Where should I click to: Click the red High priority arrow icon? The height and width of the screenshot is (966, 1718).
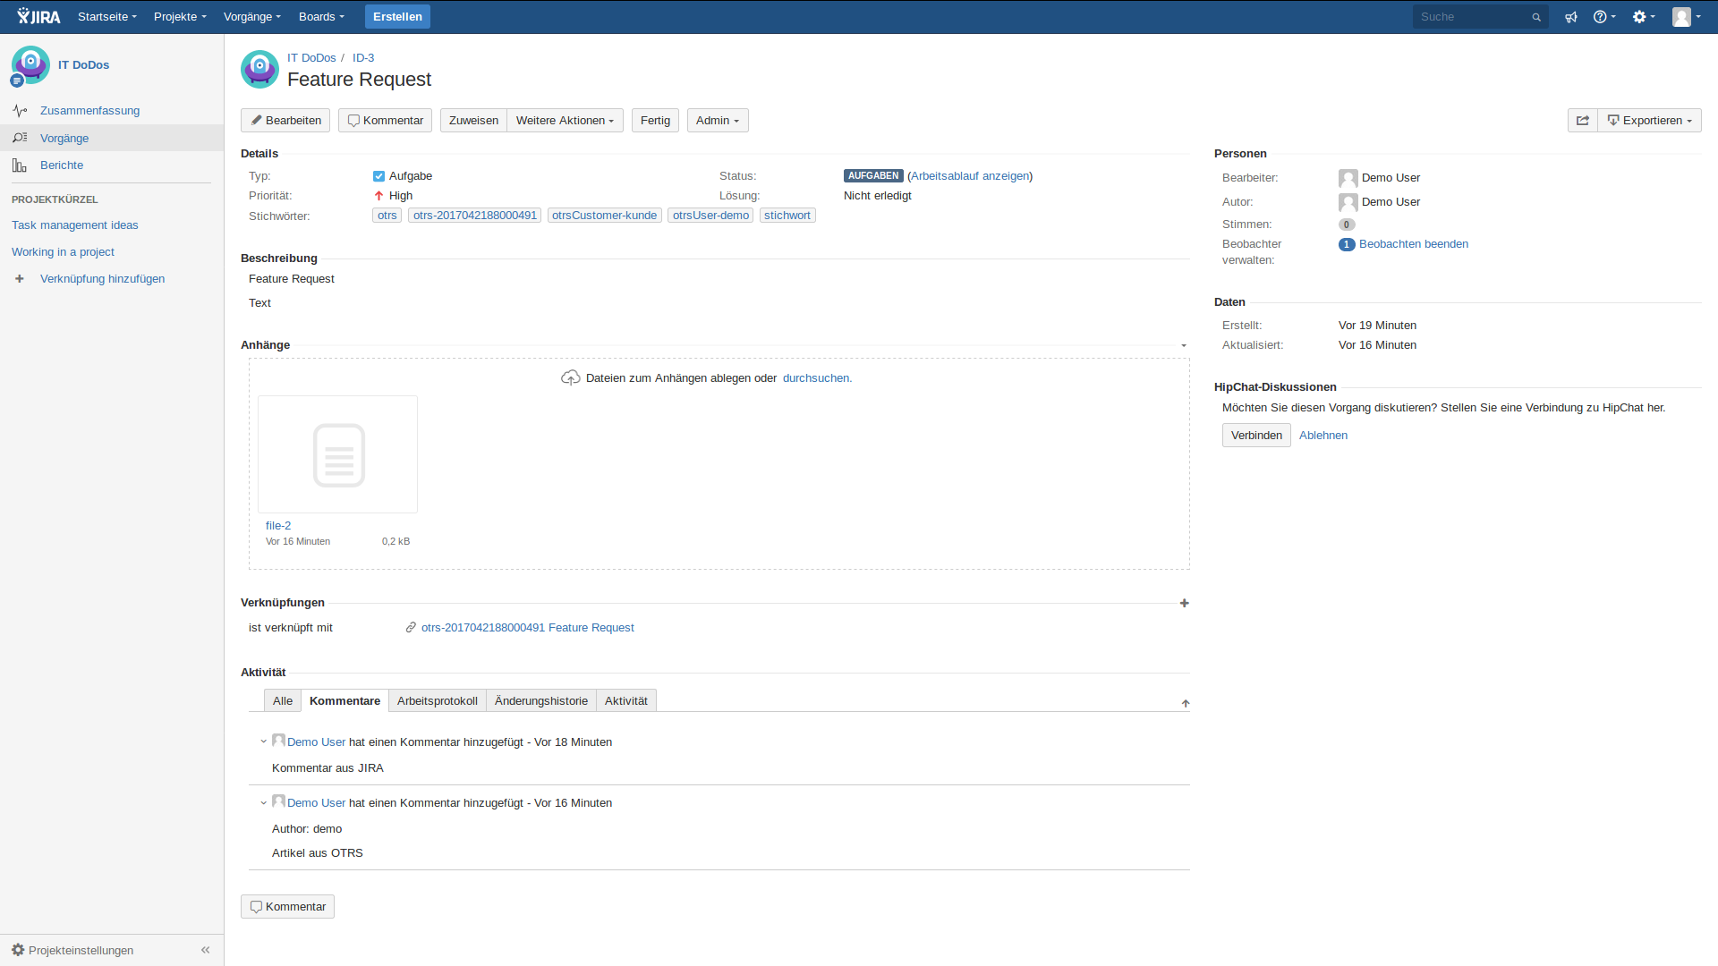pos(378,196)
